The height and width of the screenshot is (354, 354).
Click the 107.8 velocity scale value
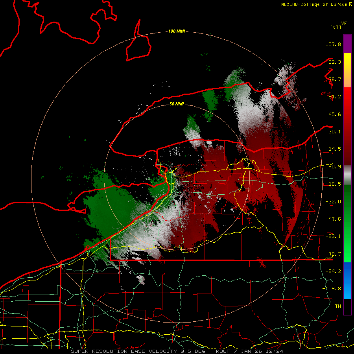[333, 44]
